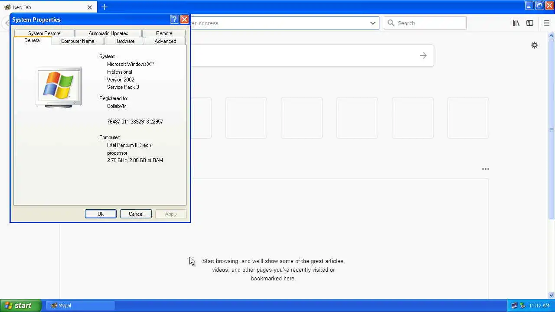Click the second-to-last empty top site tile
The height and width of the screenshot is (312, 555).
[412, 118]
